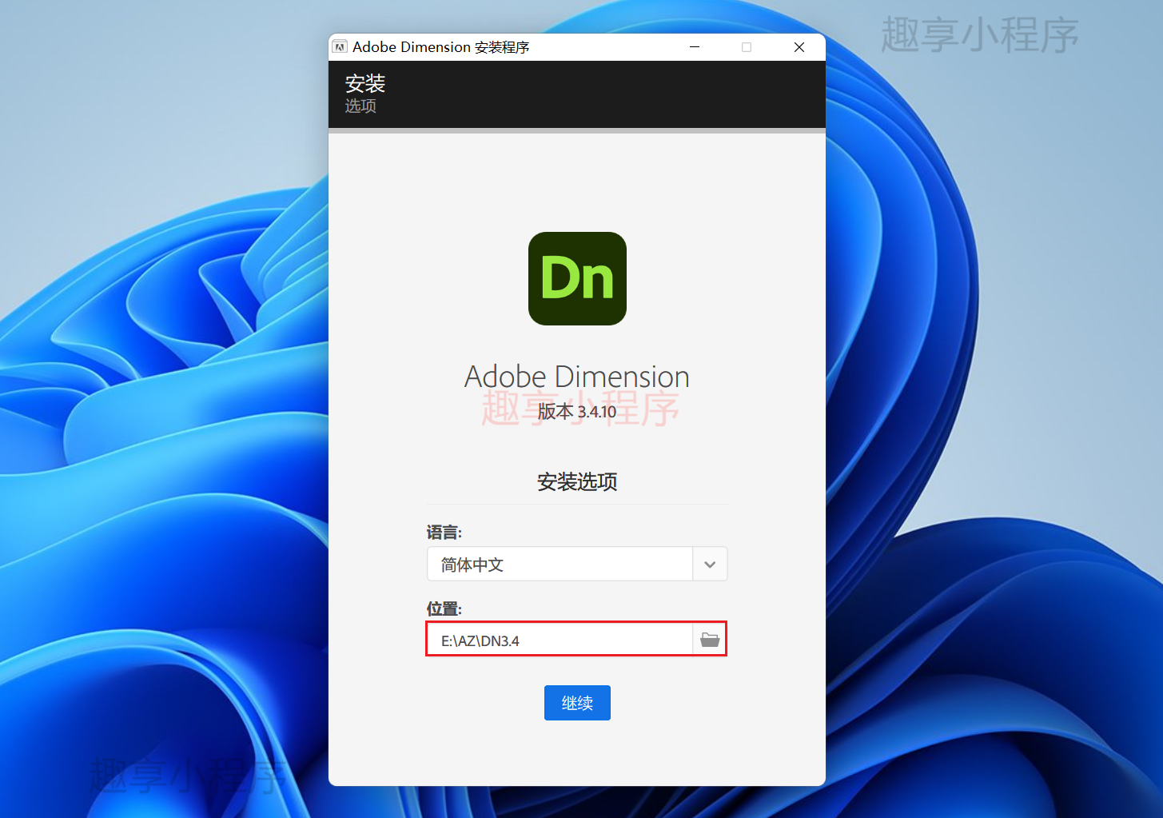Image resolution: width=1163 pixels, height=818 pixels.
Task: Click the 安装选项 heading text
Action: pyautogui.click(x=577, y=482)
